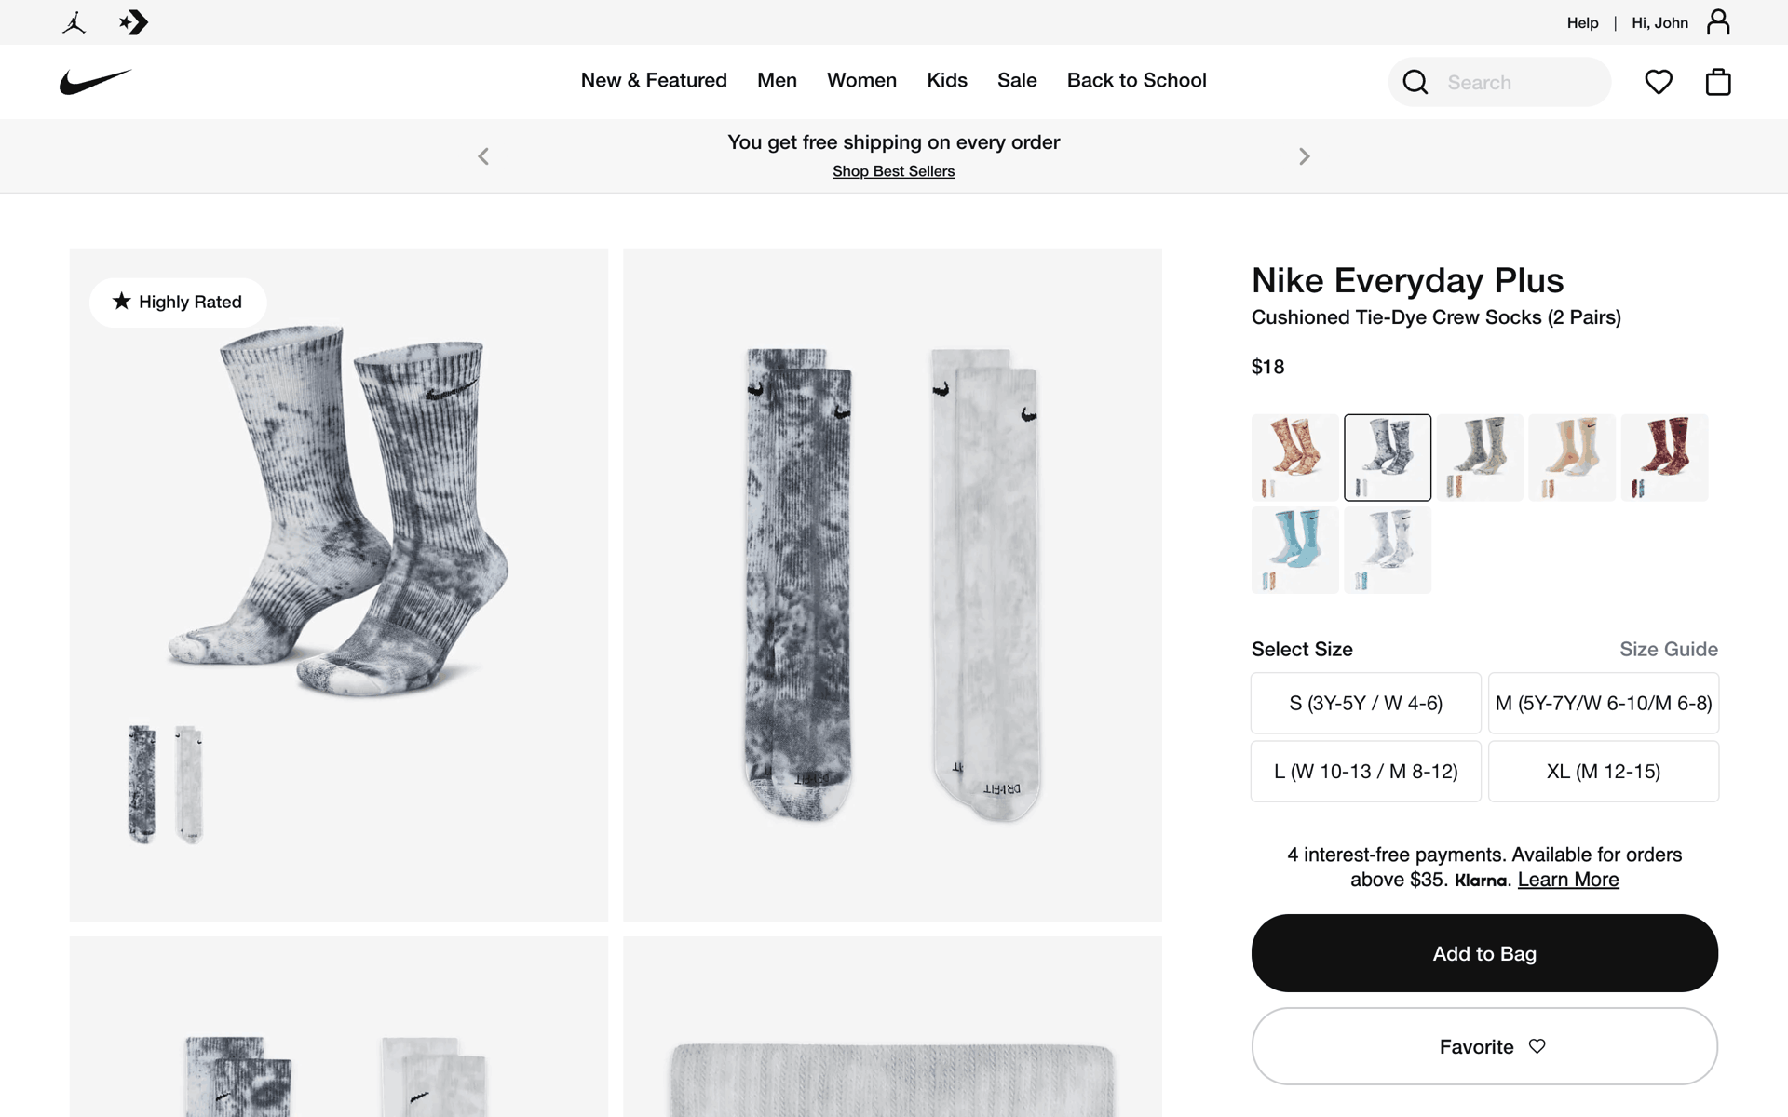
Task: Open the flat-lay two pairs product image
Action: point(892,585)
